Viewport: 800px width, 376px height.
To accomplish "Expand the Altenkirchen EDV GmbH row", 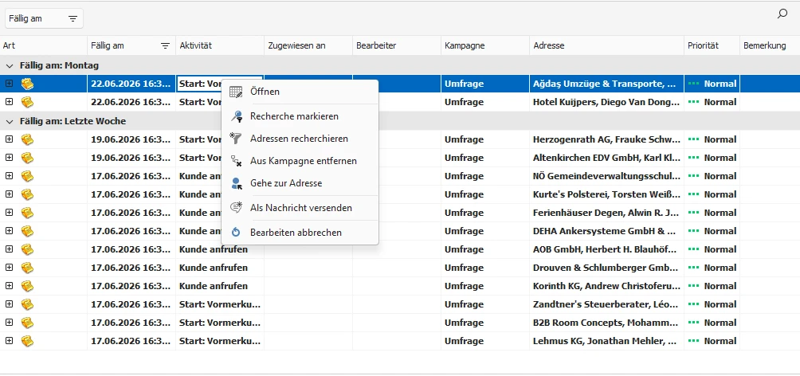I will (10, 158).
